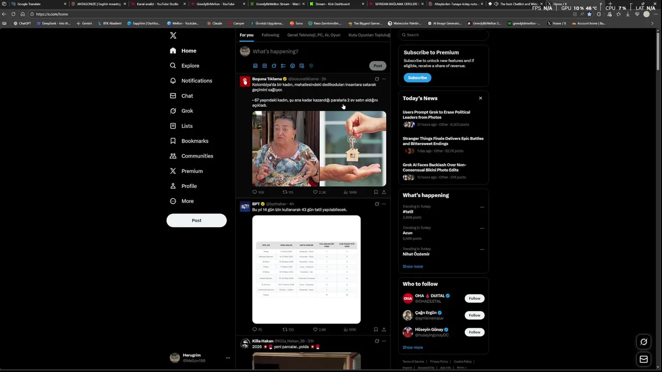Ask Grok about the BPT post
662x372 pixels.
[x=377, y=204]
